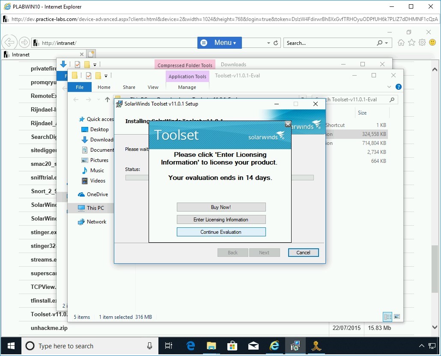
Task: Open Microsoft Store from the taskbar
Action: [232, 346]
